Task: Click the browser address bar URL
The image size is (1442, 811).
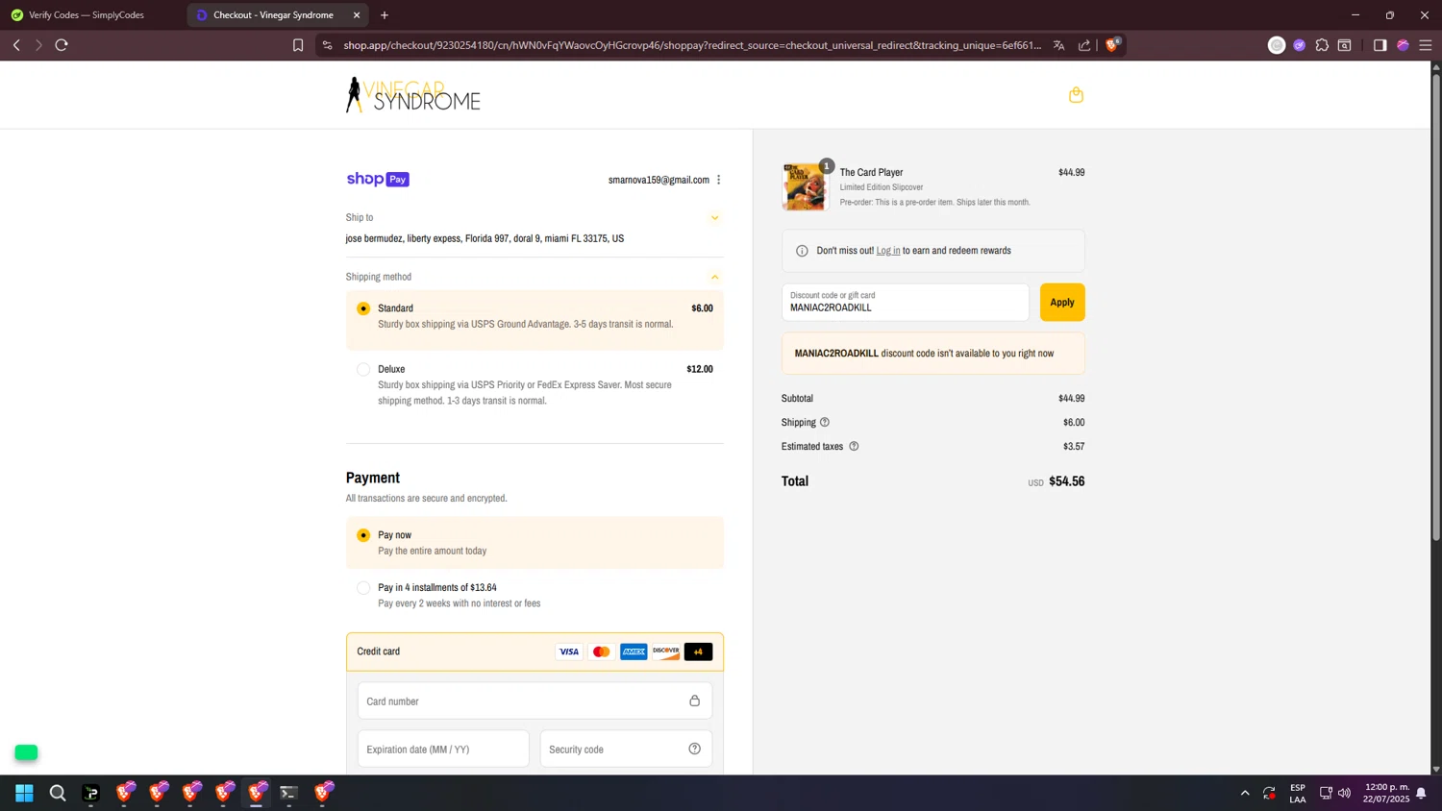Action: click(692, 45)
